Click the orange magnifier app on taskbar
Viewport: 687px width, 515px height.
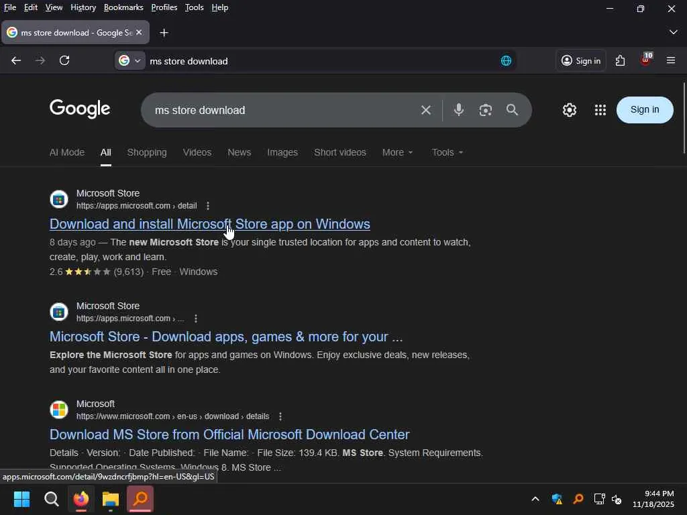(x=140, y=499)
